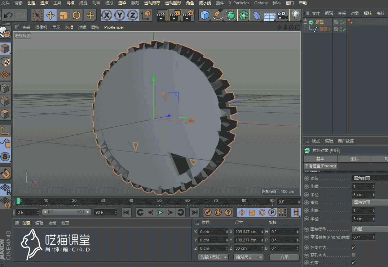This screenshot has width=388, height=267.
Task: Select 平滑着色(Phong) tab
Action: 320,166
